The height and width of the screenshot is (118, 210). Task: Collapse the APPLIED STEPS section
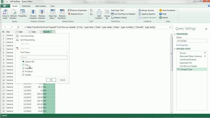coord(175,49)
